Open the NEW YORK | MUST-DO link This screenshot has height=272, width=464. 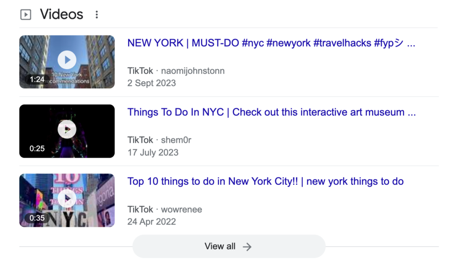pos(271,43)
